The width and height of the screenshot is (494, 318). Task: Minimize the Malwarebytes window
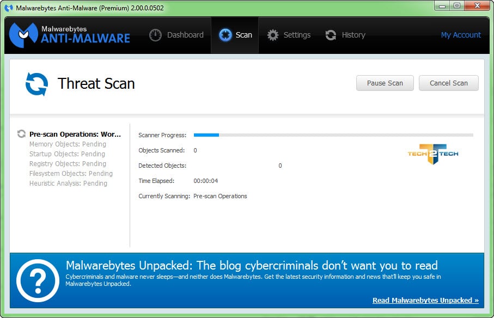pyautogui.click(x=442, y=5)
